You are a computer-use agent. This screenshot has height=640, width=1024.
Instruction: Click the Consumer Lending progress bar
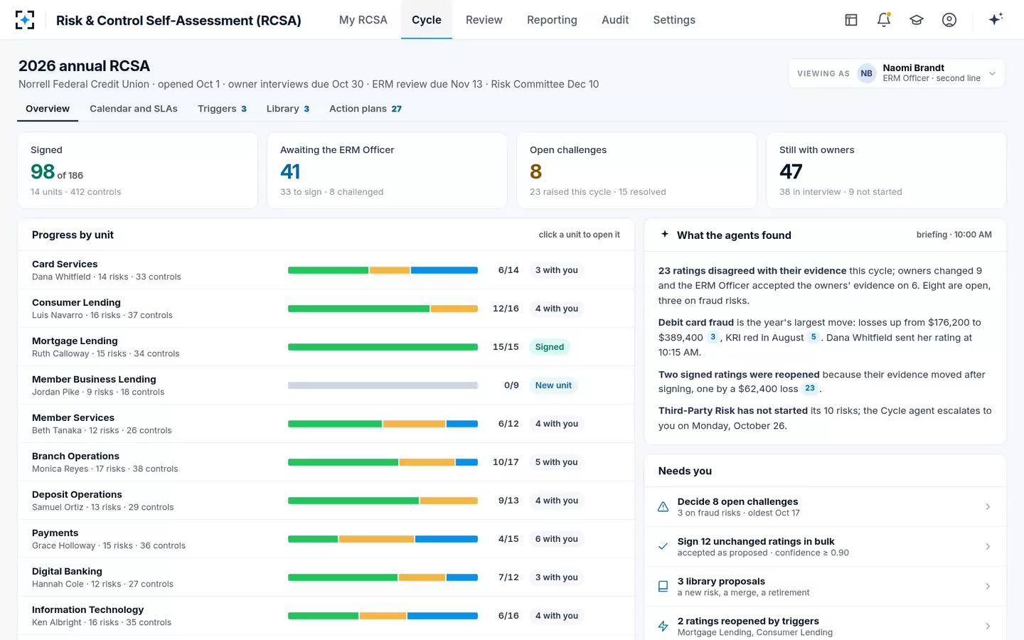point(383,309)
